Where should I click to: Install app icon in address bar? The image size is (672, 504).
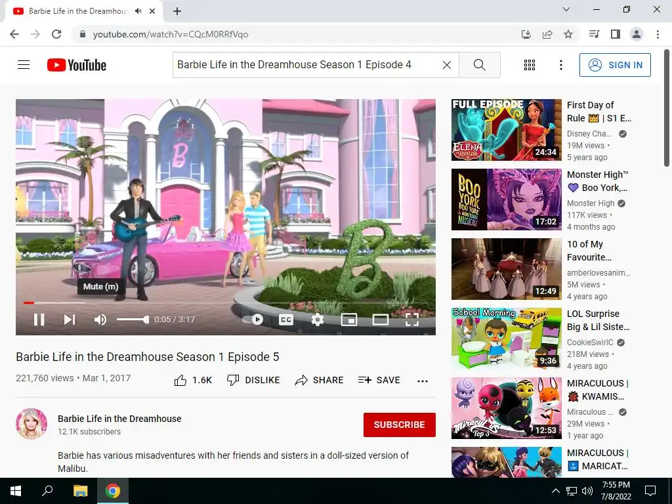click(x=526, y=34)
